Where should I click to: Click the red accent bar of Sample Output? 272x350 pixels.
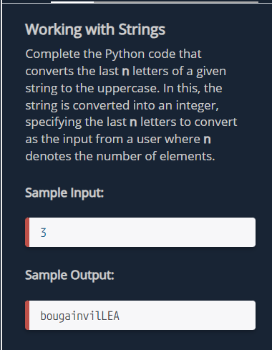27,315
